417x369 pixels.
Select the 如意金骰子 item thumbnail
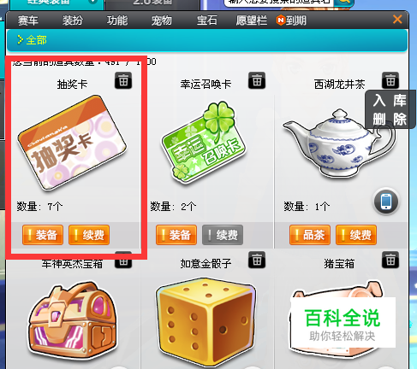point(206,321)
